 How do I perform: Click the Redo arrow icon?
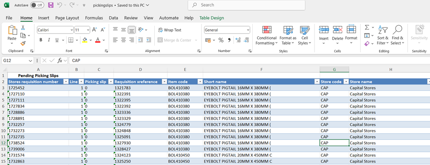tap(72, 5)
